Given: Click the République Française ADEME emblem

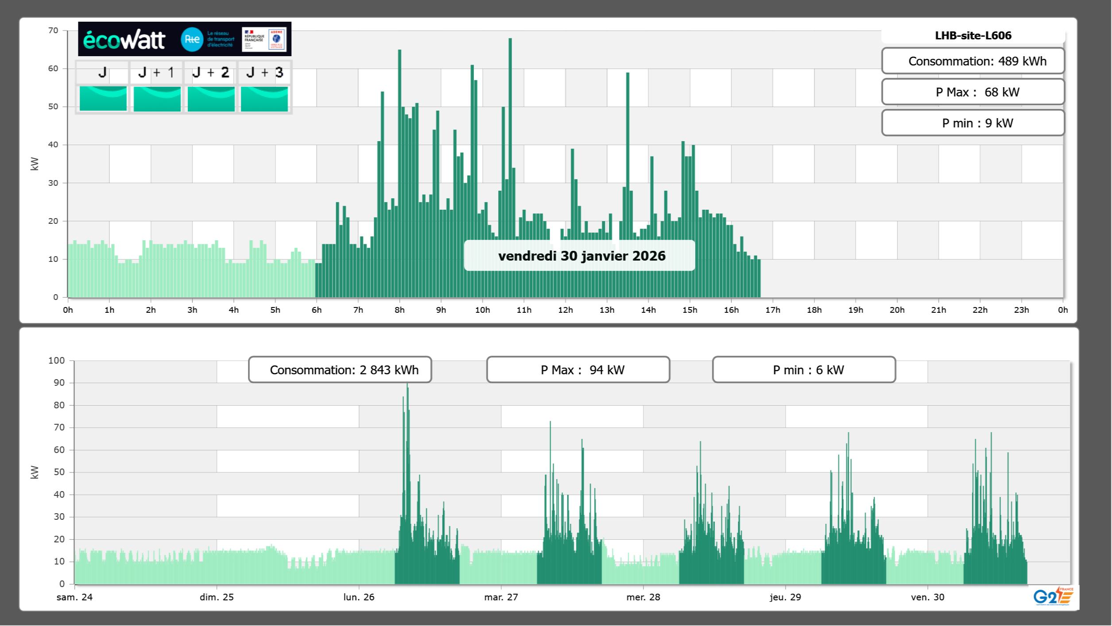Looking at the screenshot, I should click(264, 39).
